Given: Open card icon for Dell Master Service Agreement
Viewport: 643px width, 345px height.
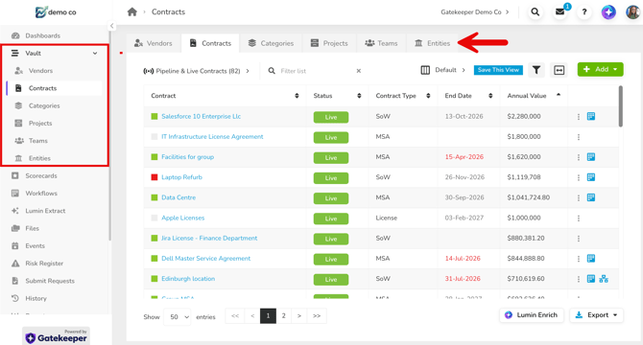Looking at the screenshot, I should 591,258.
